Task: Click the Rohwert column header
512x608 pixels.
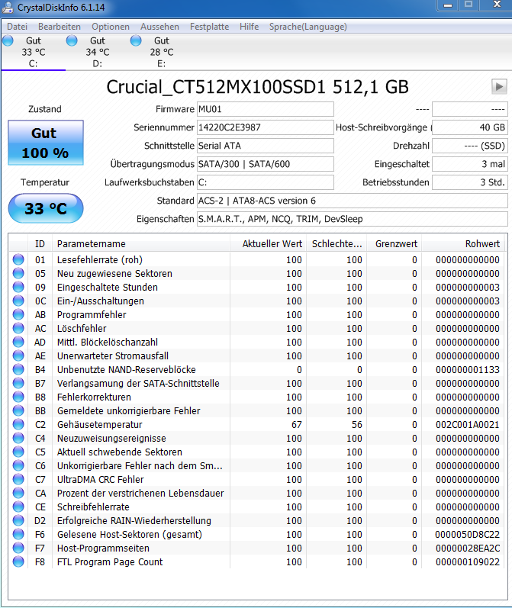Action: point(463,244)
